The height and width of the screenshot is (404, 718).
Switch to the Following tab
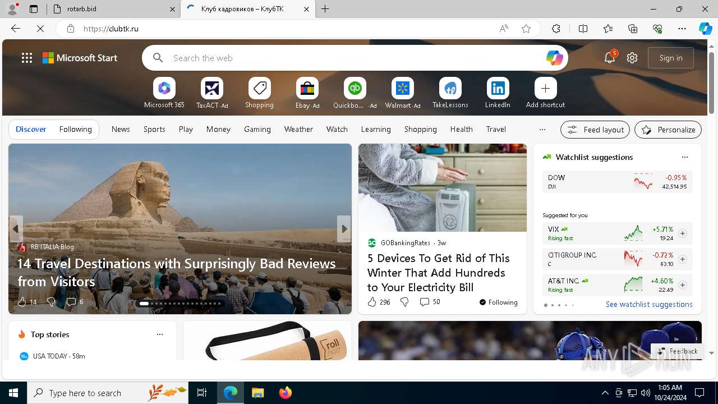(x=76, y=129)
